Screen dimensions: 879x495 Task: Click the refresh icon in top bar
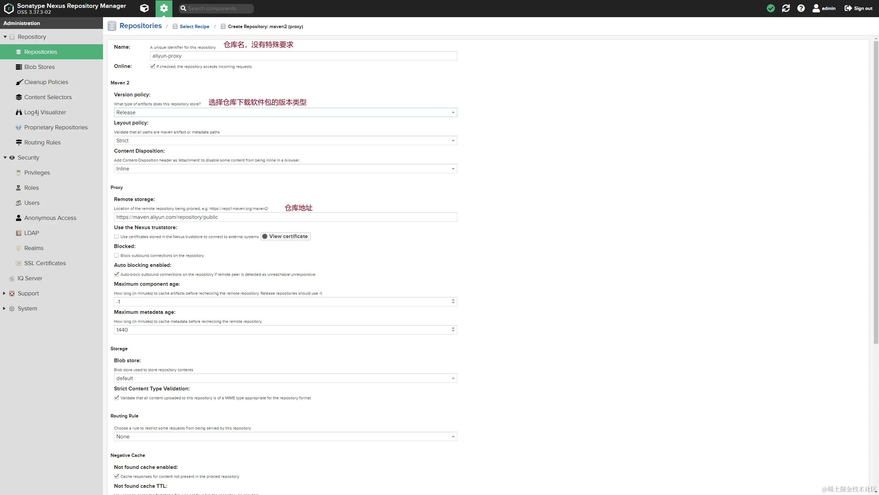pos(786,8)
